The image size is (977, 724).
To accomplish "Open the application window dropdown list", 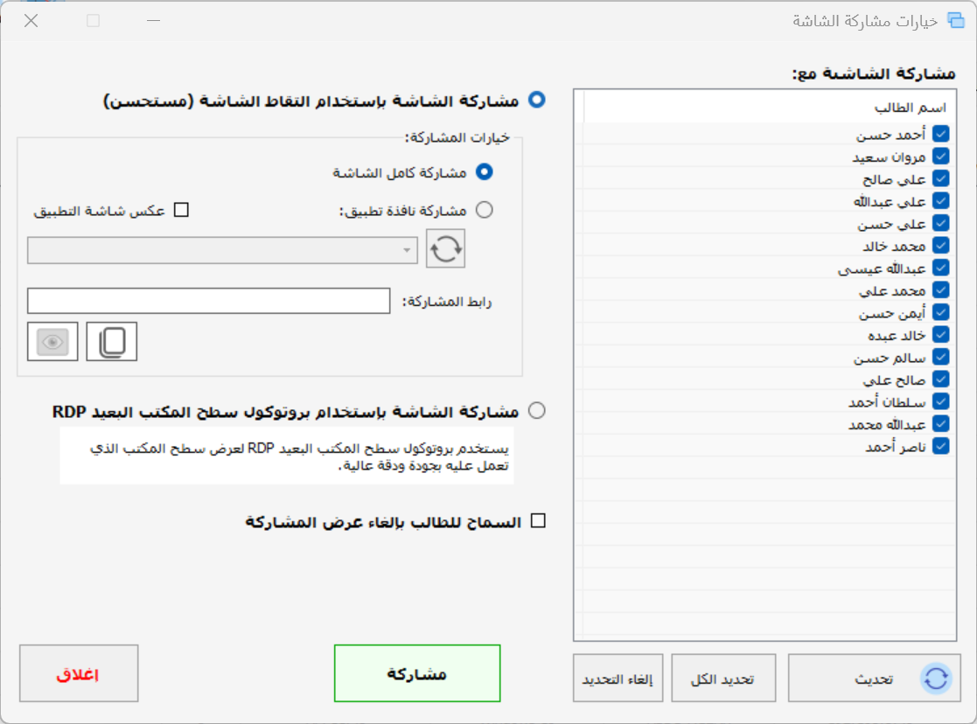I will [223, 250].
